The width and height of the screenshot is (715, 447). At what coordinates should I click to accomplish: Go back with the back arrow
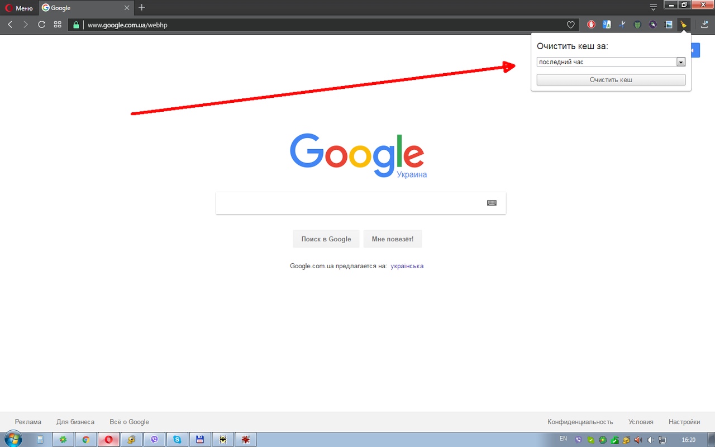point(10,25)
